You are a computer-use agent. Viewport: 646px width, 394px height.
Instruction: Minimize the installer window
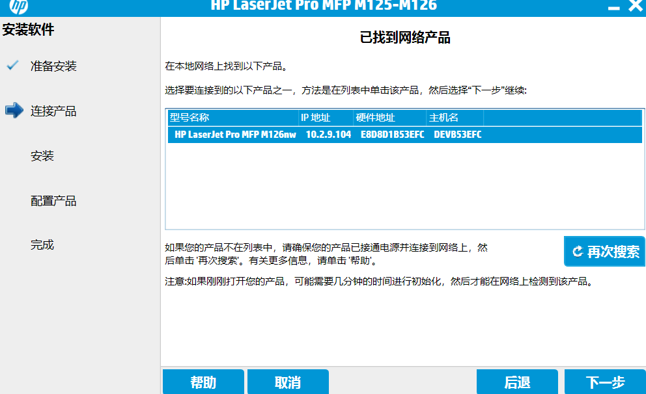614,7
